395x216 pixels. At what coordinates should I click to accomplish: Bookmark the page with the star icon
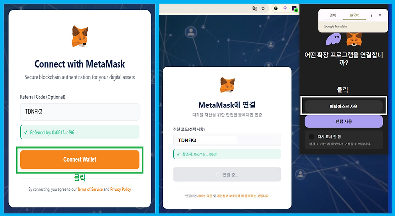(x=263, y=8)
